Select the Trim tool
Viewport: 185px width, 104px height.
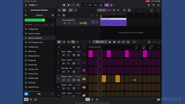(102, 10)
